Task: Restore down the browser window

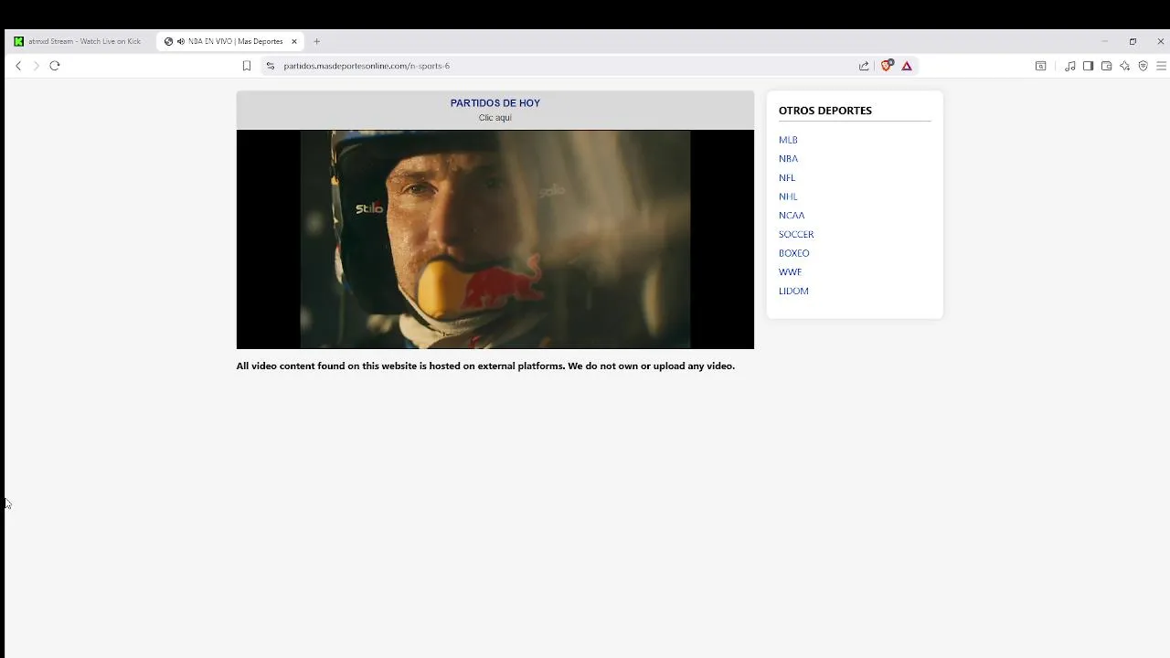Action: (x=1133, y=41)
